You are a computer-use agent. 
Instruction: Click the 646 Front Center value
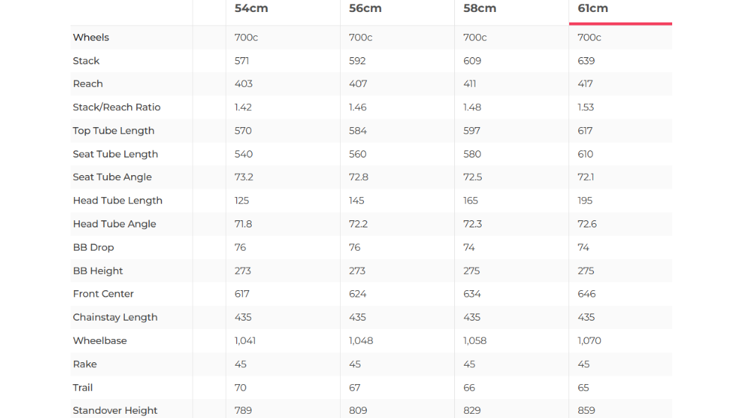[587, 294]
